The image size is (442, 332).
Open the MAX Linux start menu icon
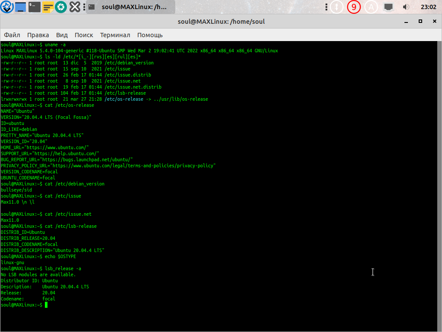pyautogui.click(x=7, y=7)
